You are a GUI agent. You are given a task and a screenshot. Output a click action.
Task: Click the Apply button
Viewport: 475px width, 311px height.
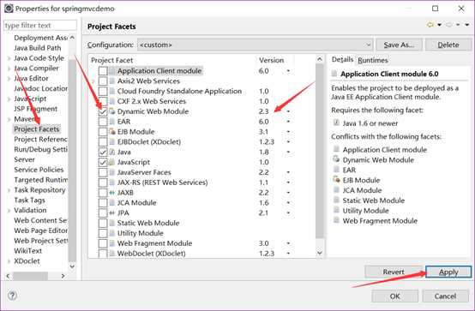coord(448,272)
